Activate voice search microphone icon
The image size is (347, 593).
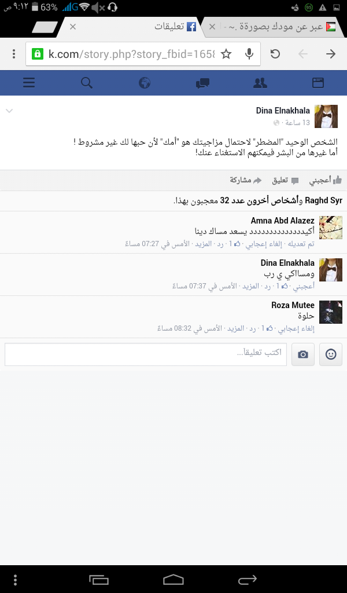tap(249, 54)
